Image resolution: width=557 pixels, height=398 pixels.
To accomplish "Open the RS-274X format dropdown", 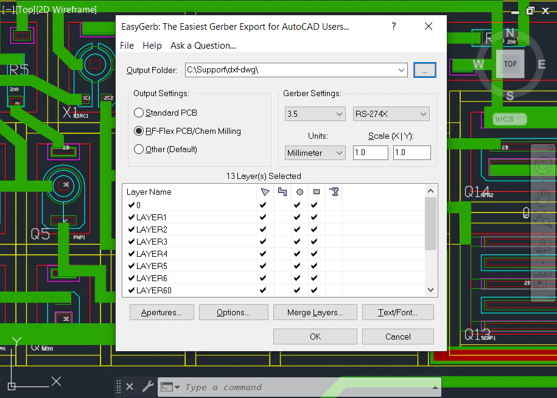I will coord(391,114).
